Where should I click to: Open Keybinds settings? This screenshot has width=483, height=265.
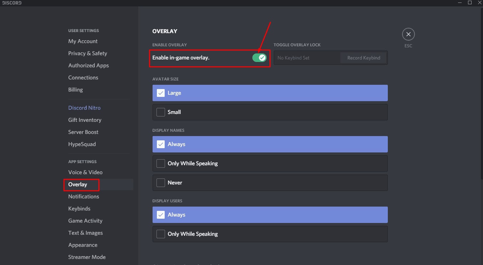(x=79, y=209)
